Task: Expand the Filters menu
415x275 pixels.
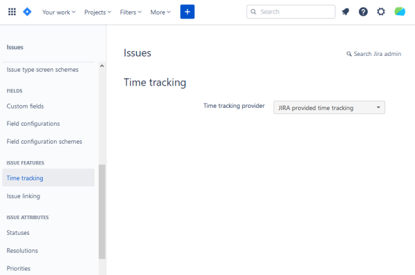Action: pos(131,12)
